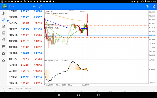Edit quotes list with pencil icon
Screen dimensions: 157x98
[40, 7]
